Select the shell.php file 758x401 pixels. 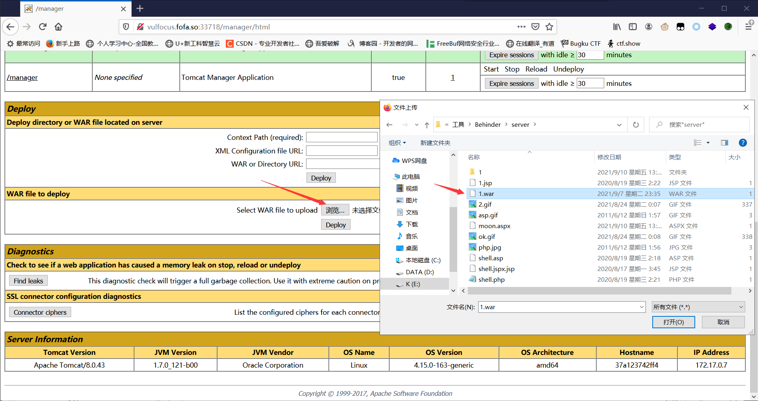(491, 279)
